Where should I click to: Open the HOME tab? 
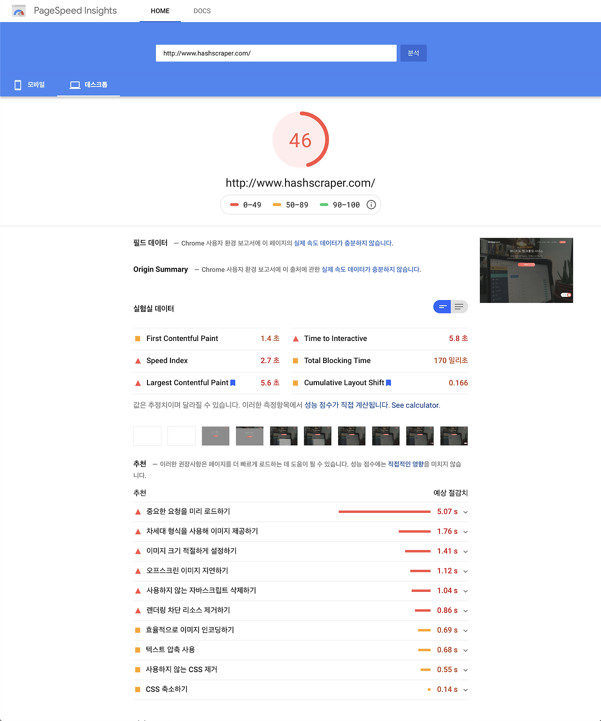tap(160, 11)
